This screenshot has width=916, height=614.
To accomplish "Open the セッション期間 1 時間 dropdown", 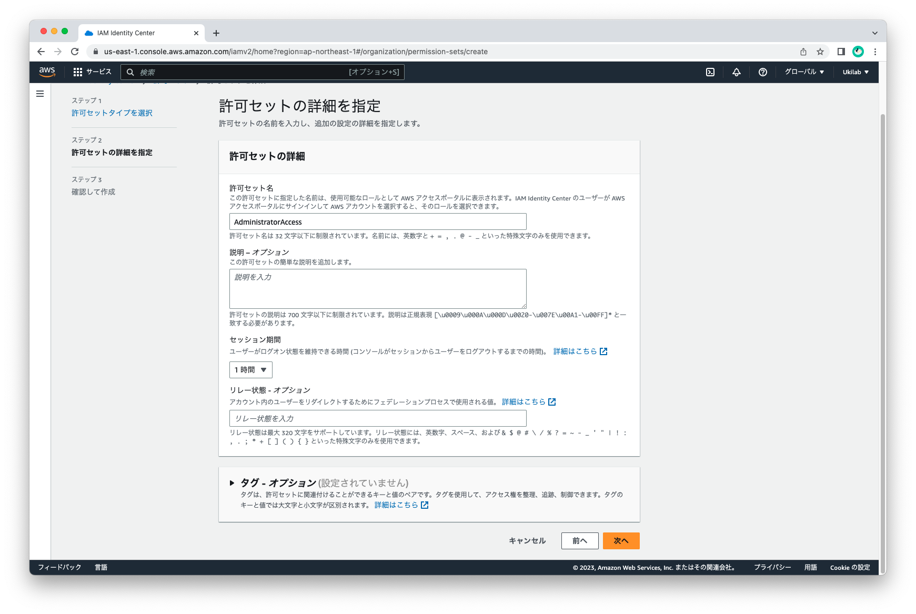I will point(251,370).
